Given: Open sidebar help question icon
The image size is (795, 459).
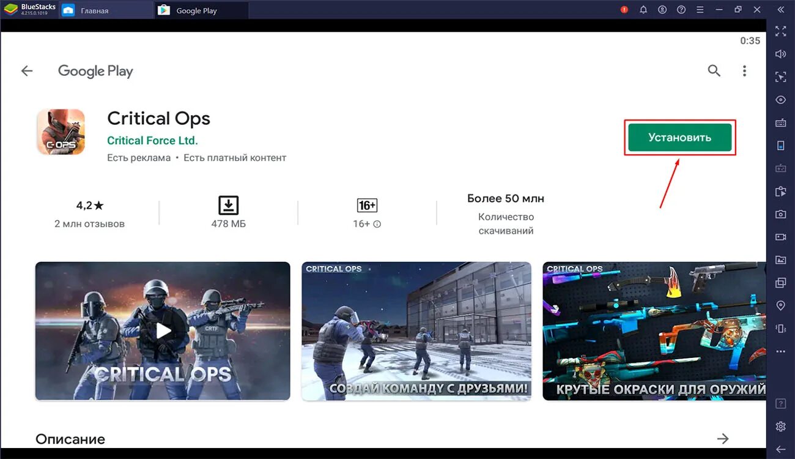Looking at the screenshot, I should [780, 403].
